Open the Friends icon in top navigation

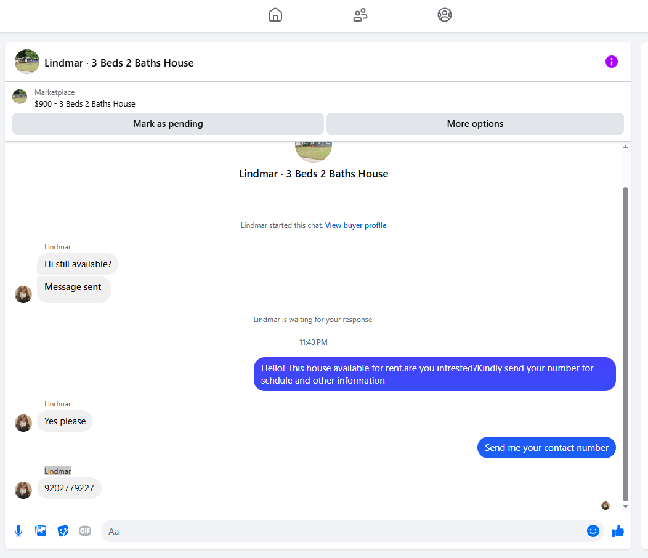tap(360, 15)
